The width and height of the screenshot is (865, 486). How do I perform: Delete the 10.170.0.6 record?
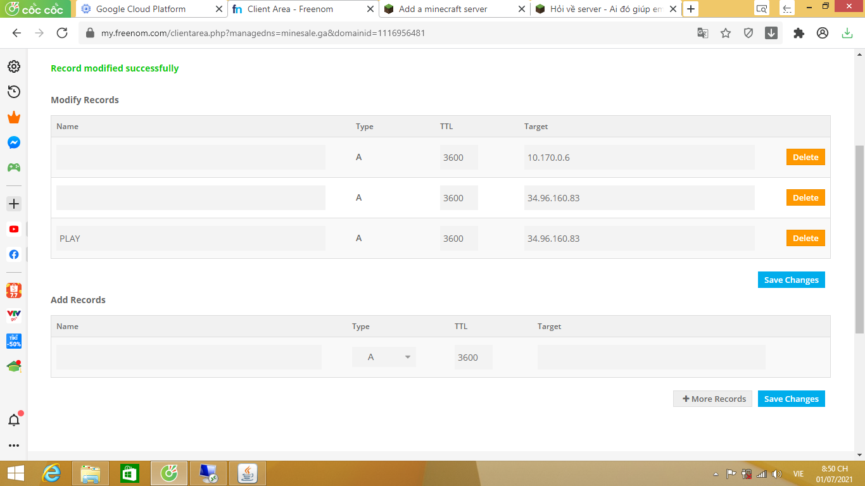[x=805, y=158]
